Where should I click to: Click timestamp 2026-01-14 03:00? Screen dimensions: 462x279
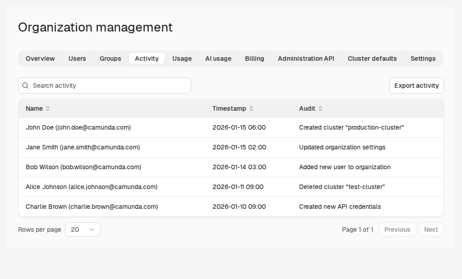click(239, 167)
